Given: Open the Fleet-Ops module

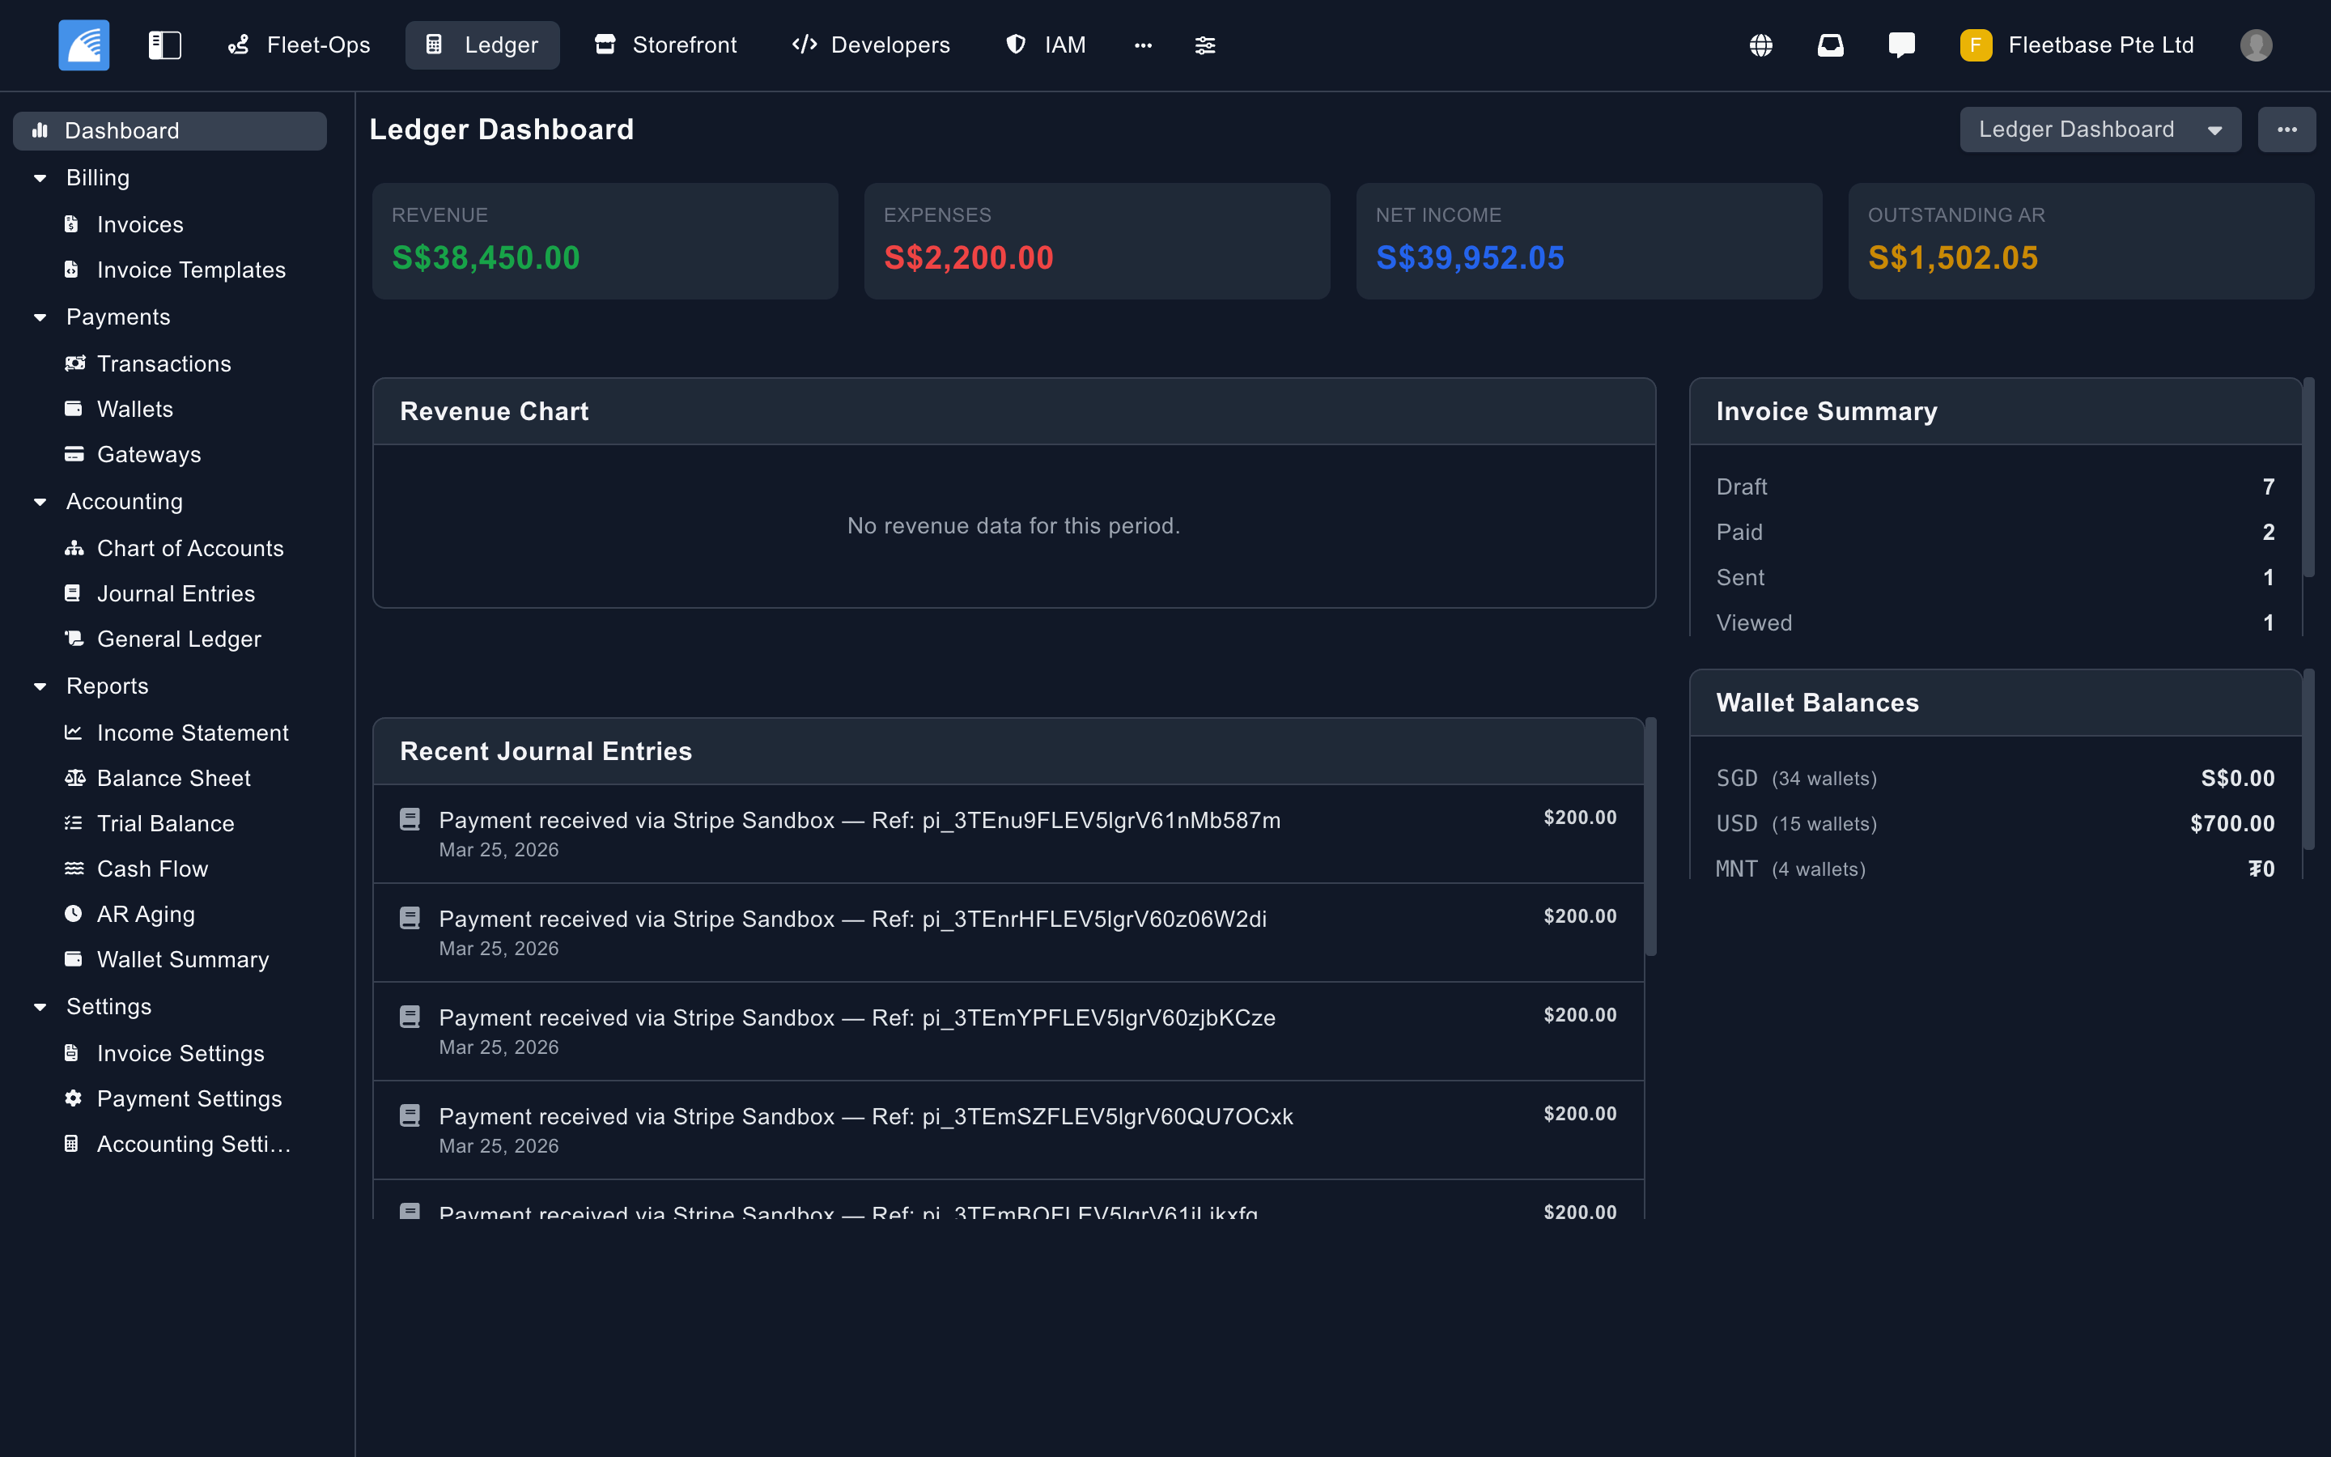Looking at the screenshot, I should click(x=299, y=45).
